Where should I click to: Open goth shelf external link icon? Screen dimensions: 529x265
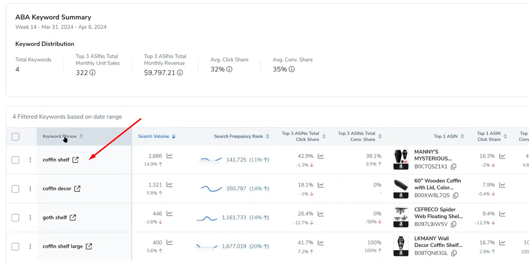(73, 217)
